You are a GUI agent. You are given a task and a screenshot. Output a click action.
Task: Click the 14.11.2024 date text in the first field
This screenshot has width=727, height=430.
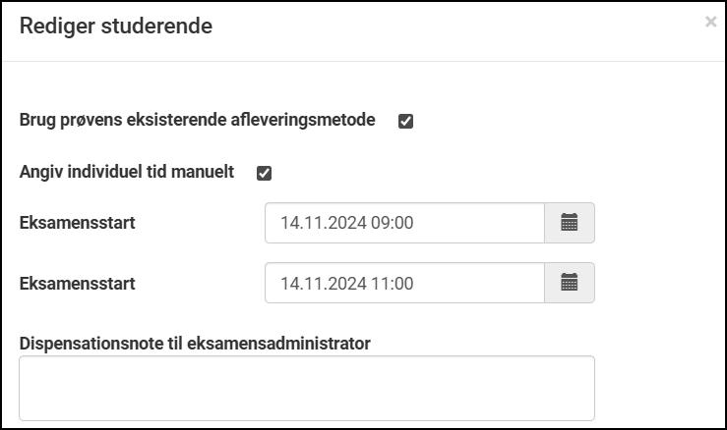point(323,223)
